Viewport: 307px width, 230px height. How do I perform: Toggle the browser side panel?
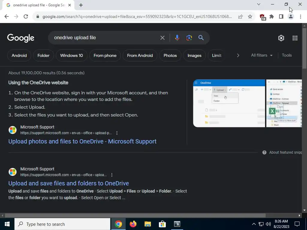(281, 17)
